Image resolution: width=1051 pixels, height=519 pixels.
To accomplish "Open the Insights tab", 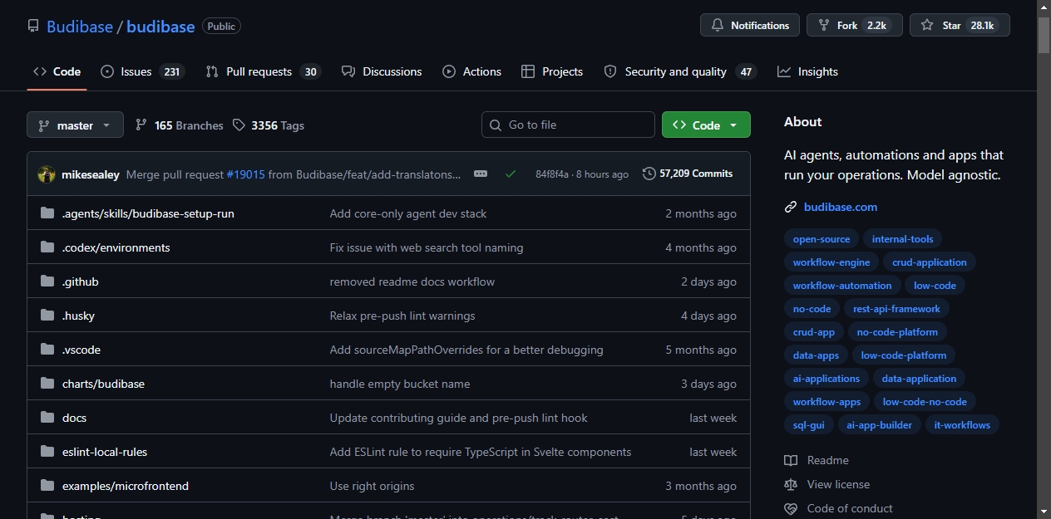I will point(807,71).
